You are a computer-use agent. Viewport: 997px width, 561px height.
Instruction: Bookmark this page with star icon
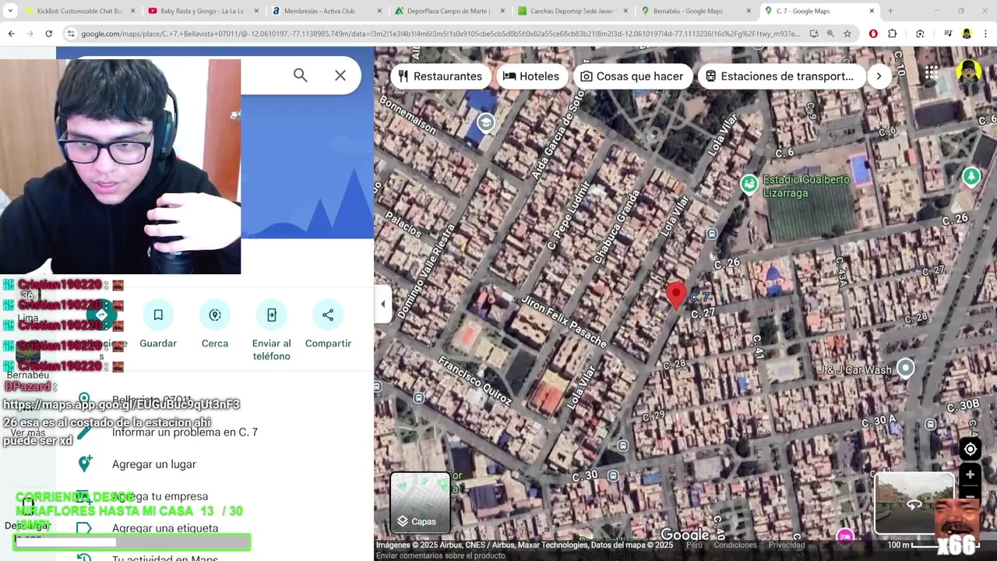[847, 34]
